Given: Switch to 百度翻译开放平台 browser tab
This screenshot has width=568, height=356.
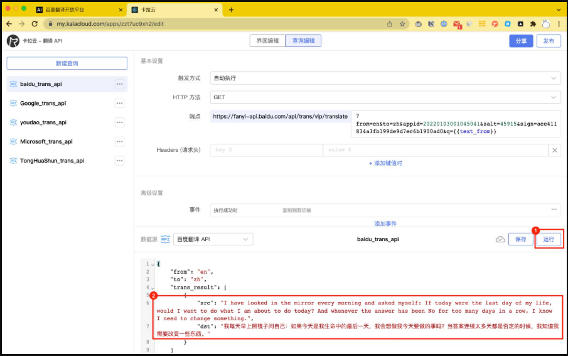Looking at the screenshot, I should tap(79, 10).
